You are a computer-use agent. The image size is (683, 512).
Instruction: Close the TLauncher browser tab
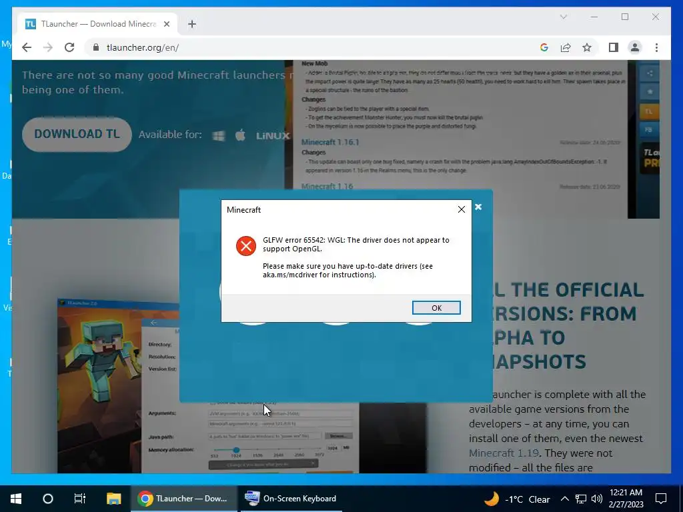(x=166, y=24)
